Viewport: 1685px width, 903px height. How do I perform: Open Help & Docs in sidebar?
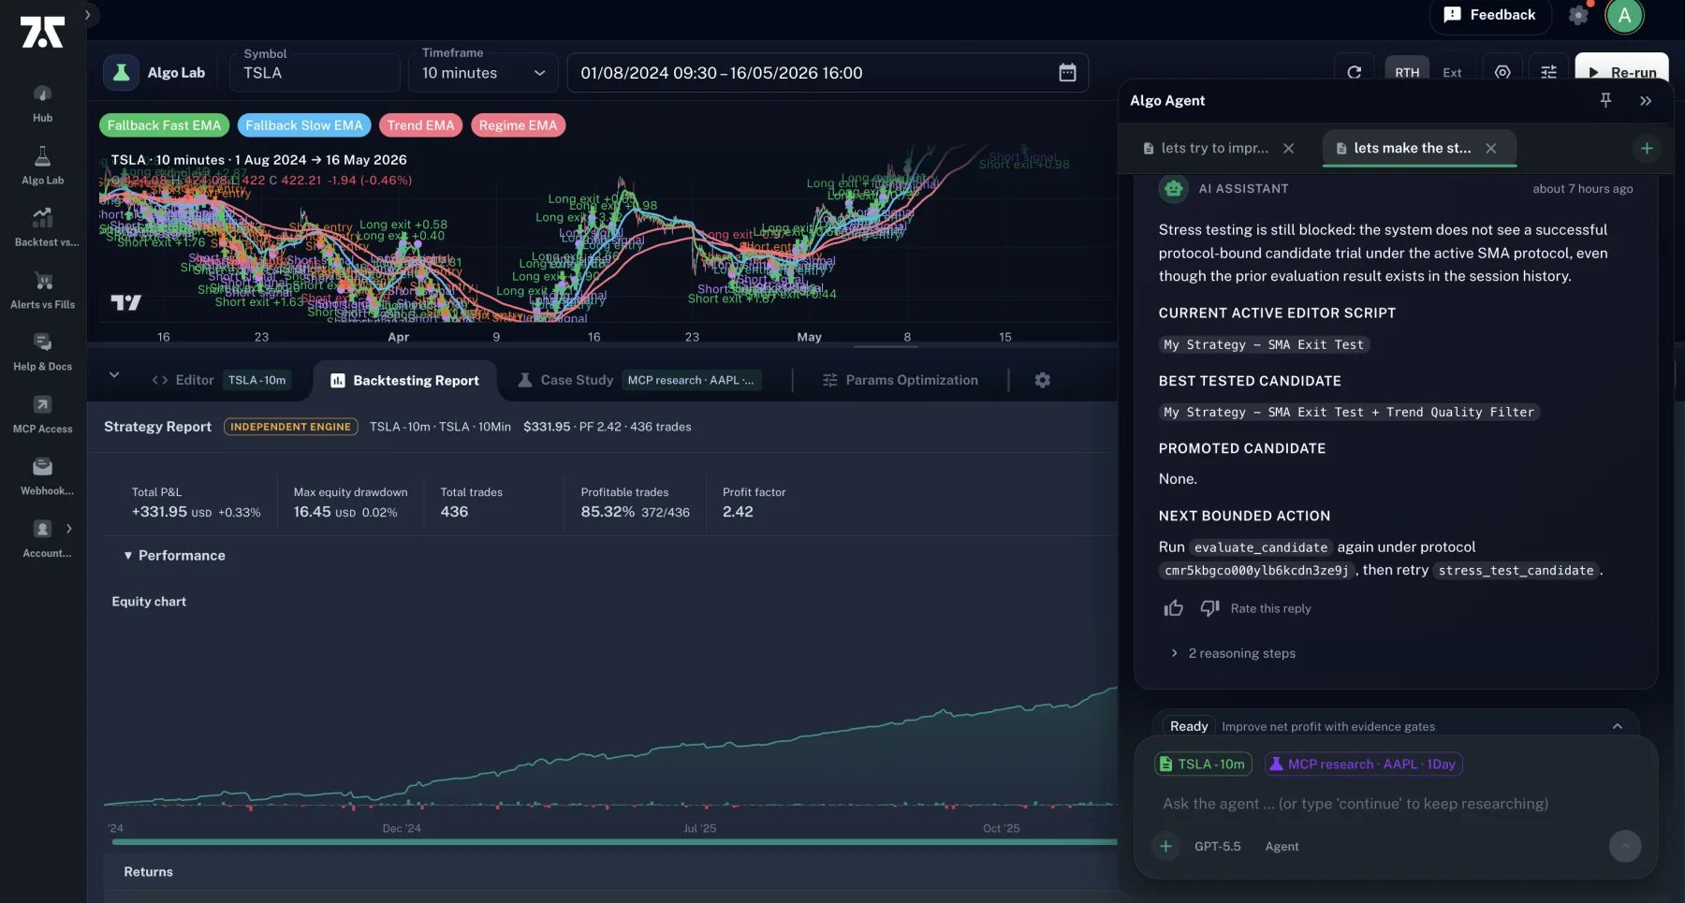point(42,352)
